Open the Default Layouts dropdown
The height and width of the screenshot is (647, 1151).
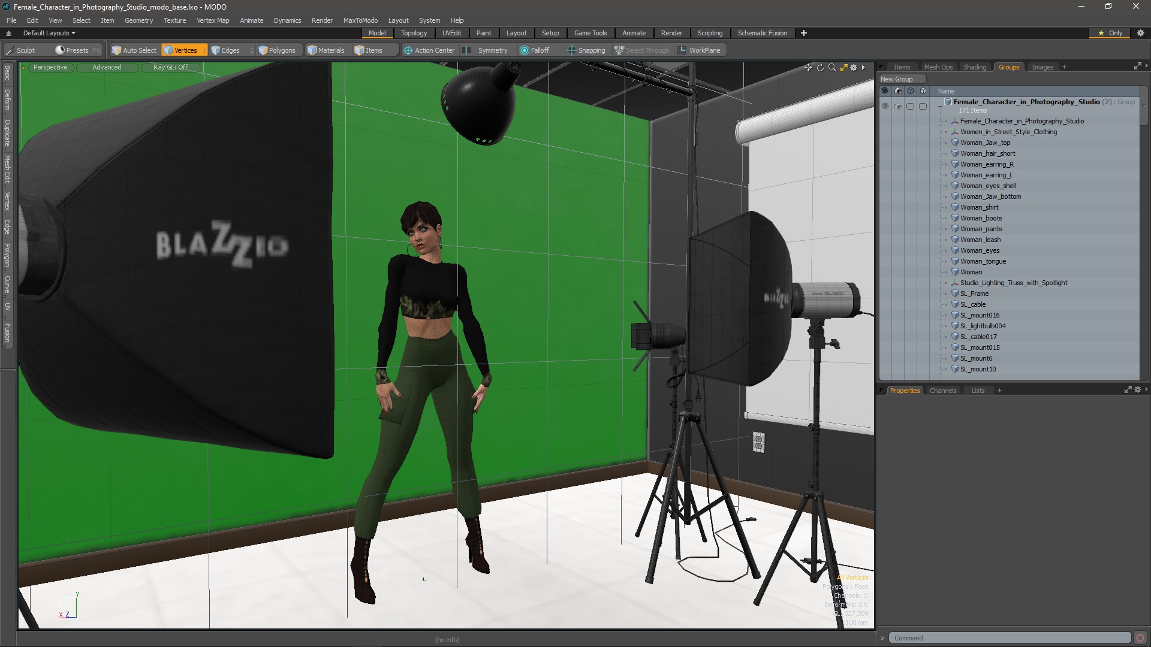click(49, 33)
